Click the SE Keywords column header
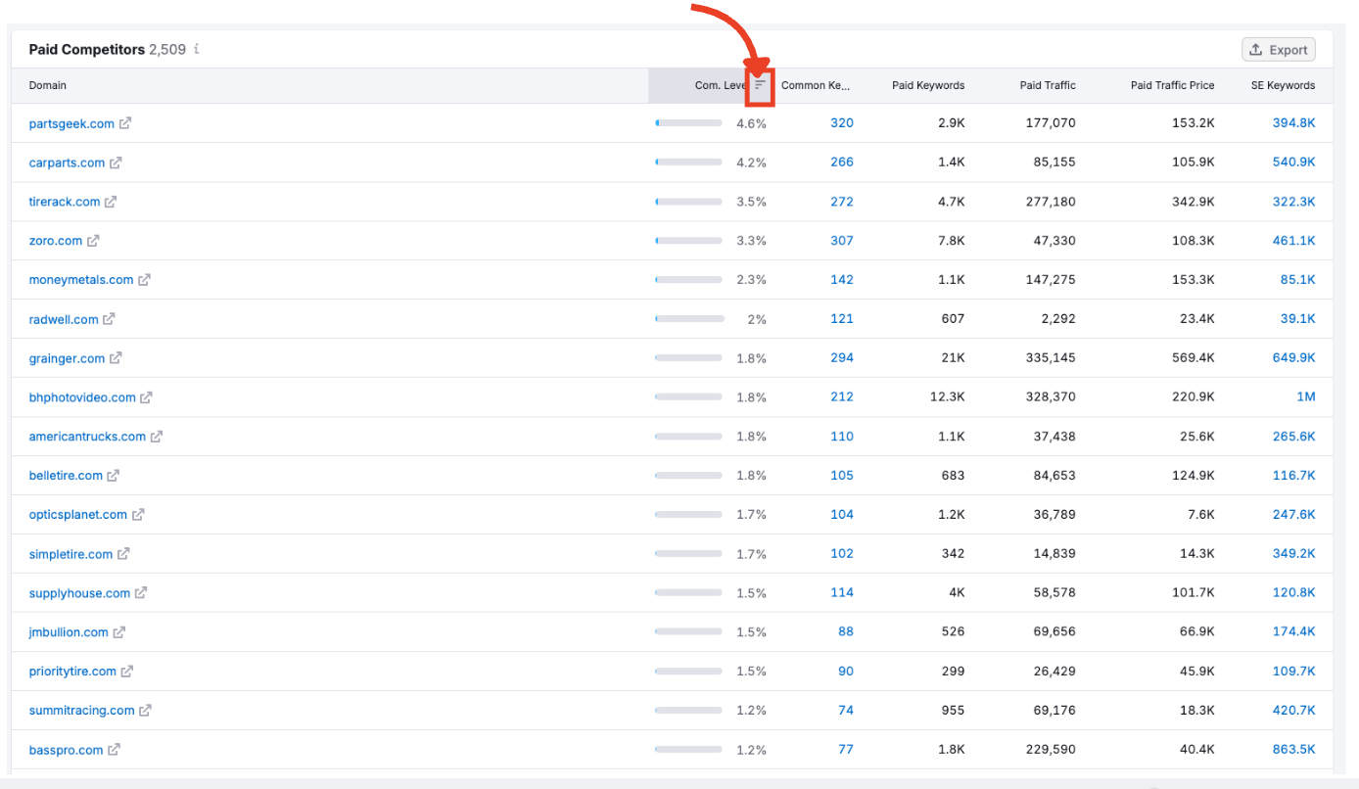This screenshot has width=1359, height=789. [1283, 86]
